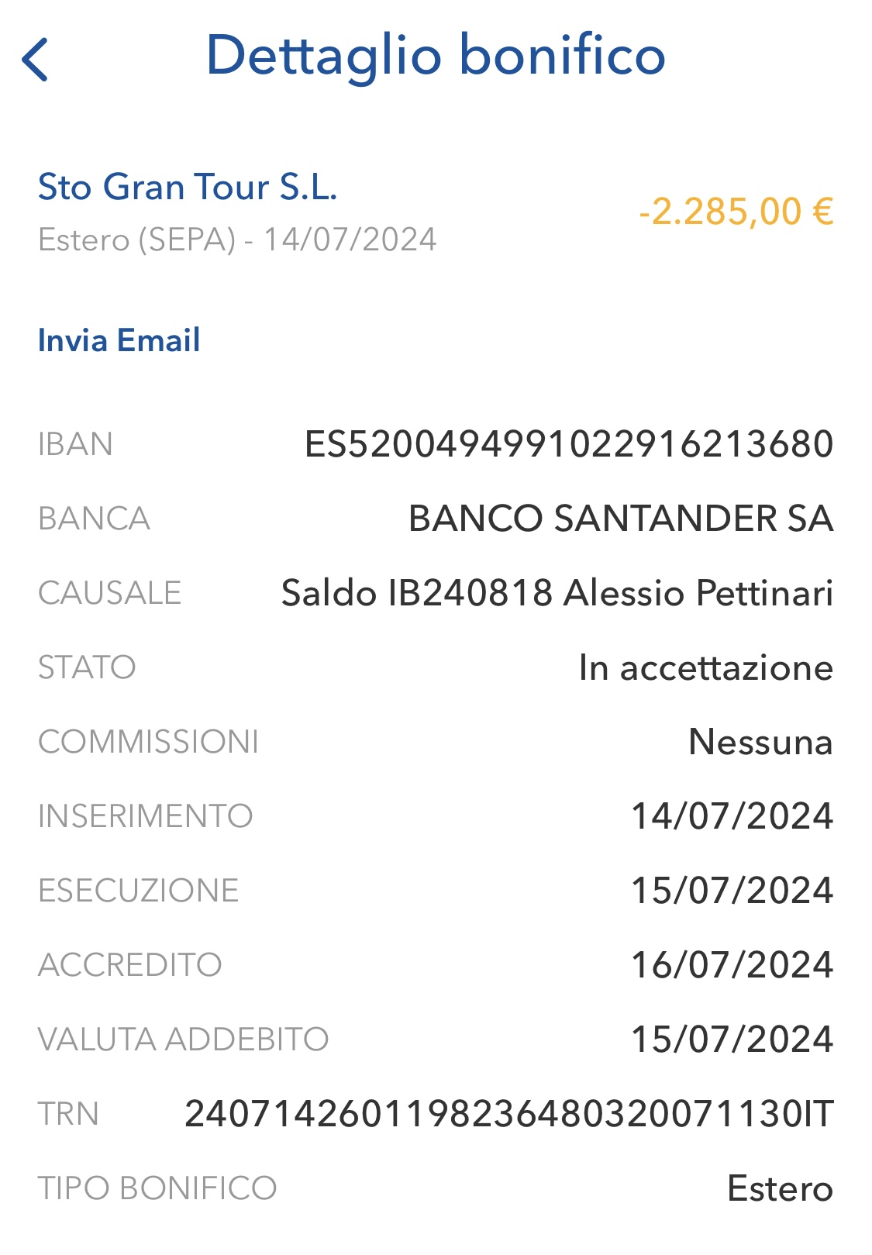Image resolution: width=872 pixels, height=1255 pixels.
Task: Select the IBAN number value
Action: 570,444
